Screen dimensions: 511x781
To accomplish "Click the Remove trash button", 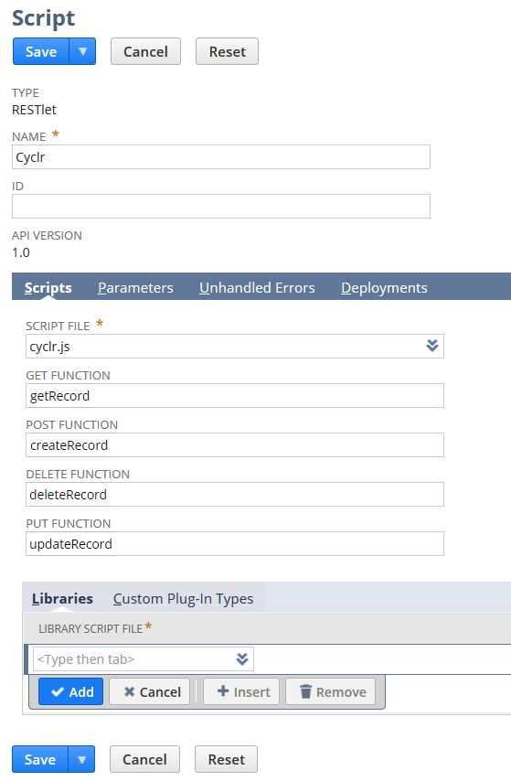I will pyautogui.click(x=331, y=691).
